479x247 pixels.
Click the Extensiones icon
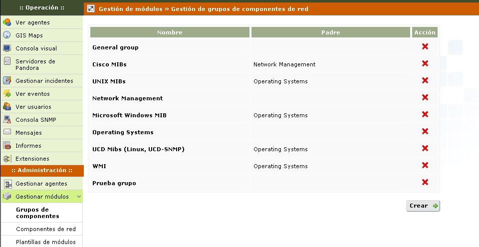point(7,159)
